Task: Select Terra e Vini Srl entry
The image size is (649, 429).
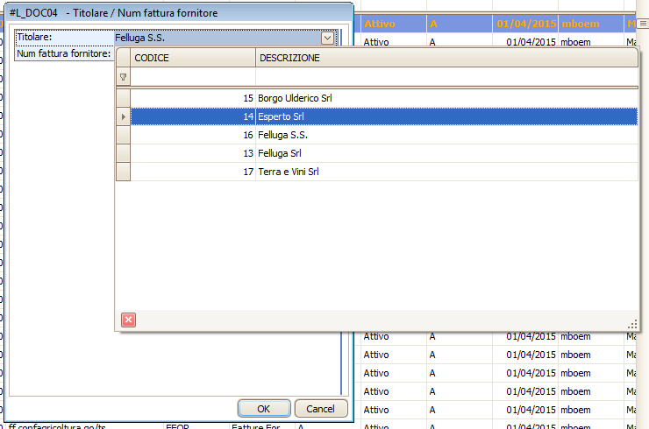Action: [288, 172]
